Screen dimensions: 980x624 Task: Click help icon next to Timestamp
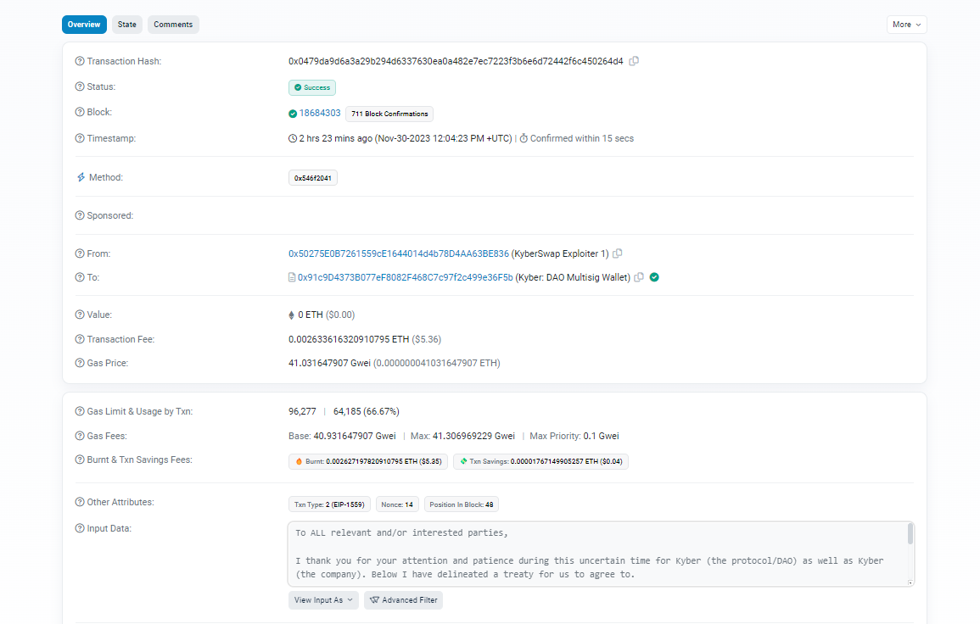[80, 139]
